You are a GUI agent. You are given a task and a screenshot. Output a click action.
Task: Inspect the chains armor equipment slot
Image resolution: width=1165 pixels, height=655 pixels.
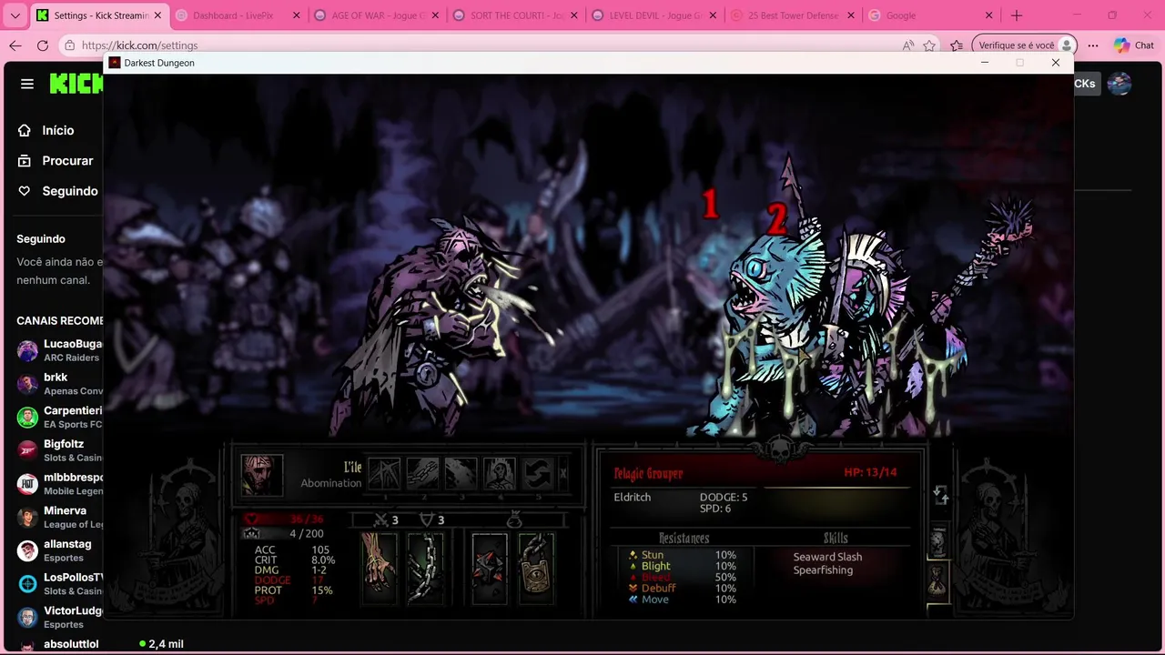425,567
